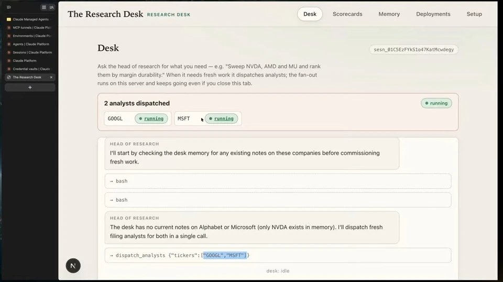Open the Scorecards page
The height and width of the screenshot is (282, 503).
347,14
